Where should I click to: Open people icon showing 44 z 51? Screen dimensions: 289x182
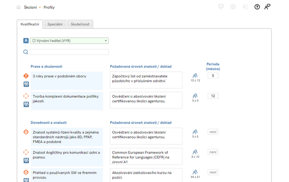[195, 172]
